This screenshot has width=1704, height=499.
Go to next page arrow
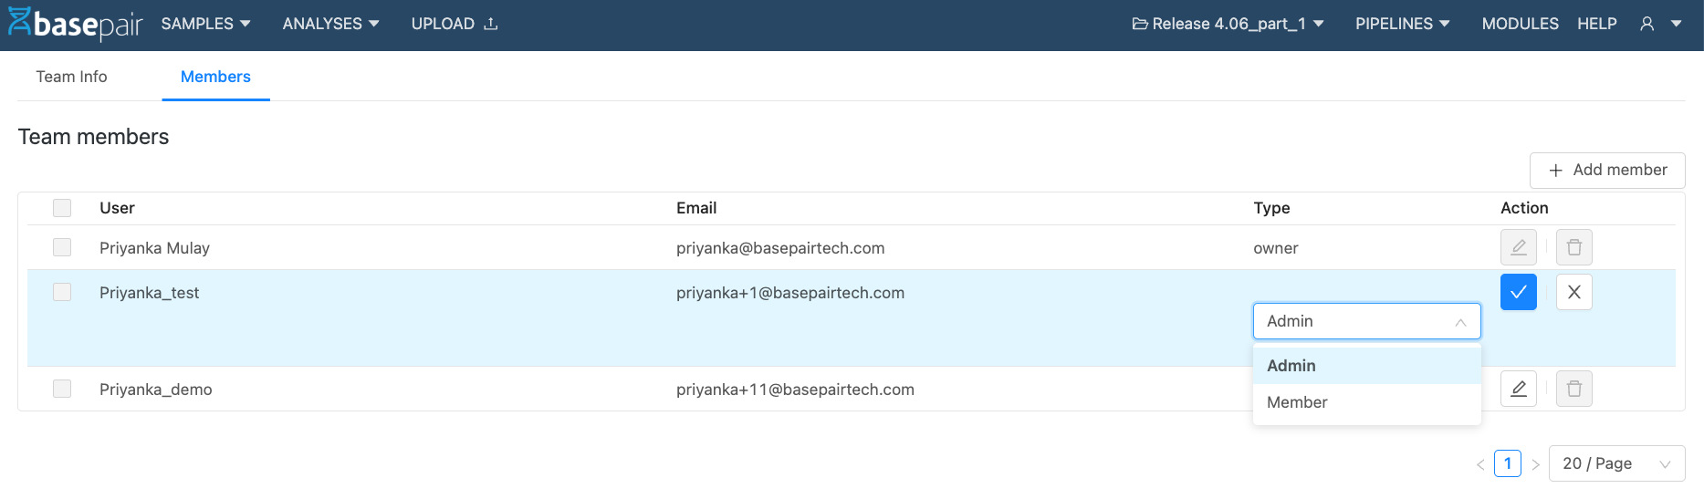pyautogui.click(x=1535, y=464)
